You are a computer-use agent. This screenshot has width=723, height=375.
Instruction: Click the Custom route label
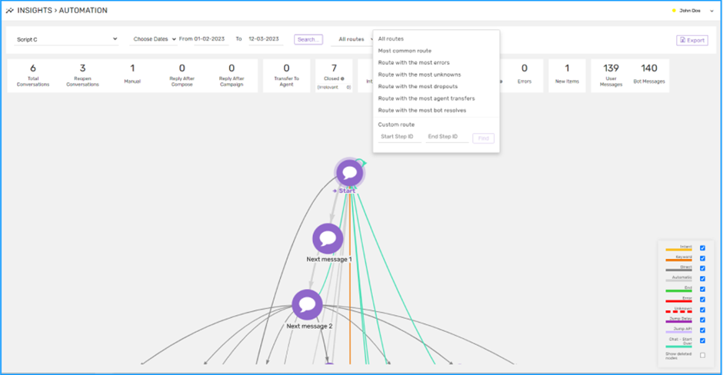click(x=396, y=124)
